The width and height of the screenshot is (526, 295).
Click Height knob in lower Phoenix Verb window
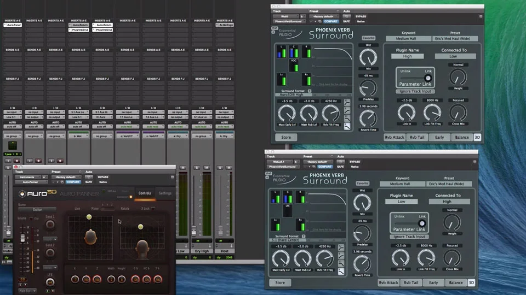452,222
